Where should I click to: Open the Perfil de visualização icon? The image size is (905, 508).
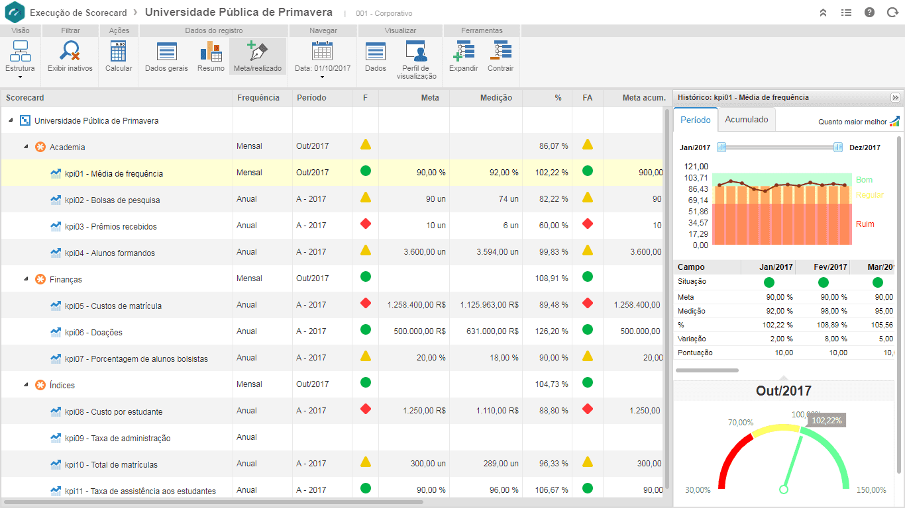pyautogui.click(x=416, y=60)
